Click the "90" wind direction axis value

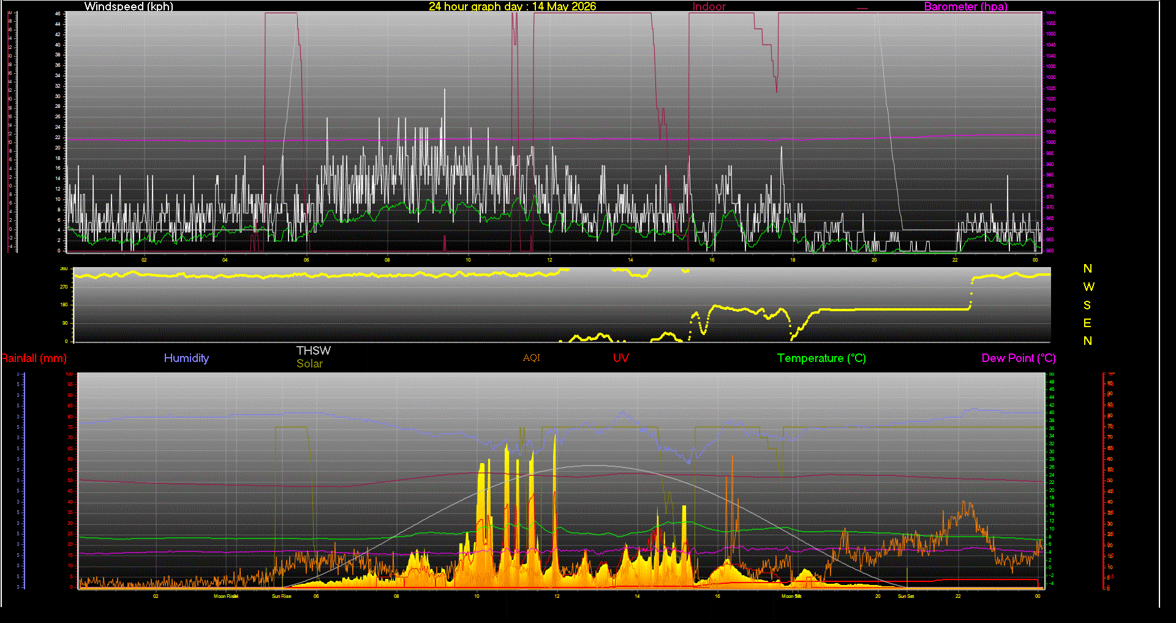tap(65, 323)
